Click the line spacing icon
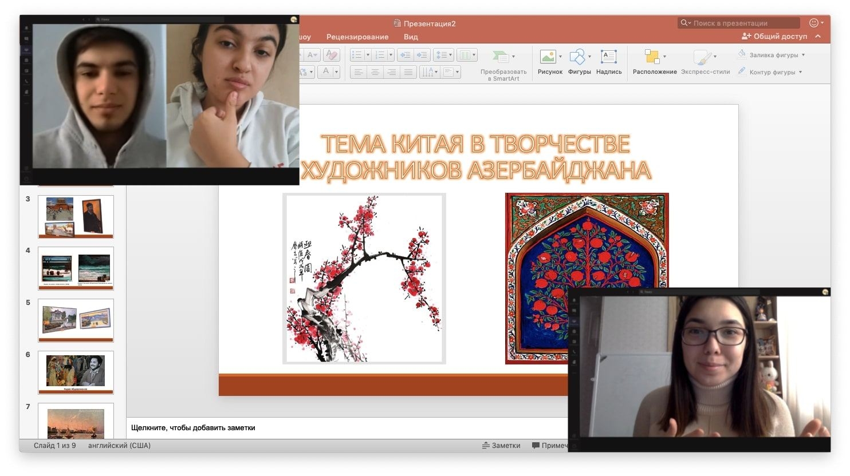Screen dimensions: 850x476 (x=443, y=55)
